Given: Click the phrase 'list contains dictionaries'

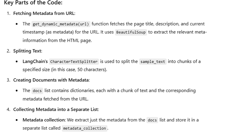Looking at the screenshot, I should point(69,91).
